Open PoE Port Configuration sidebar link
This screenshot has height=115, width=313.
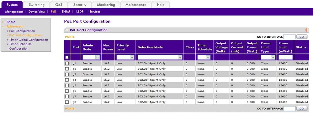click(x=25, y=36)
